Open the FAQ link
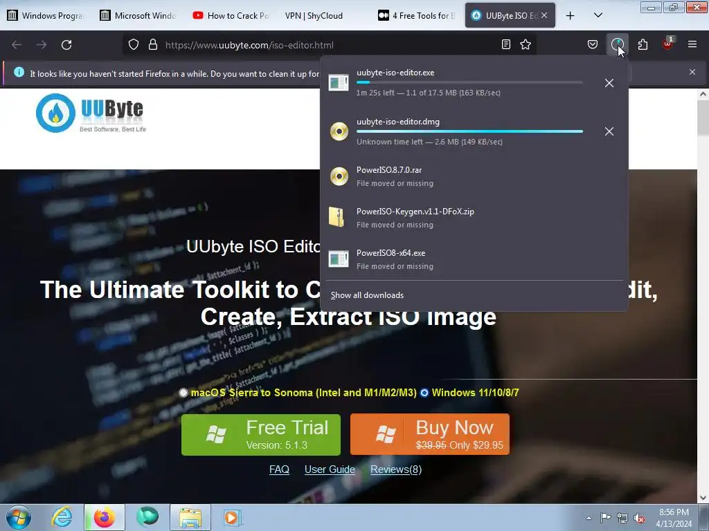Image resolution: width=709 pixels, height=531 pixels. point(279,469)
